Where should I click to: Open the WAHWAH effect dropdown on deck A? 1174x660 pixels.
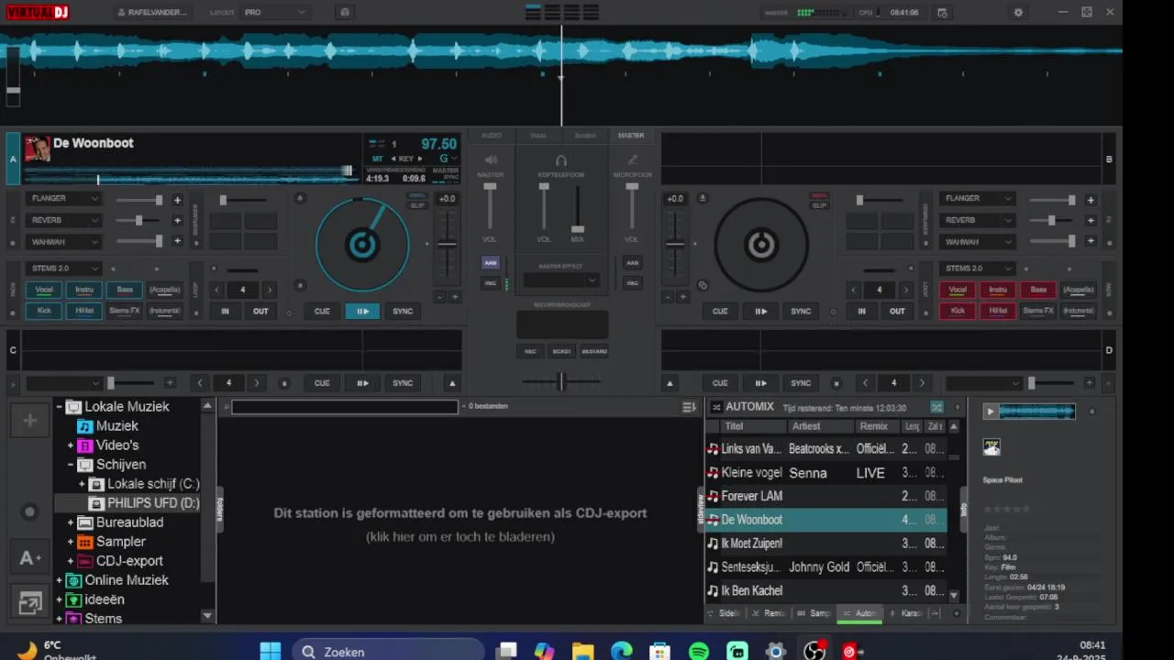point(63,242)
